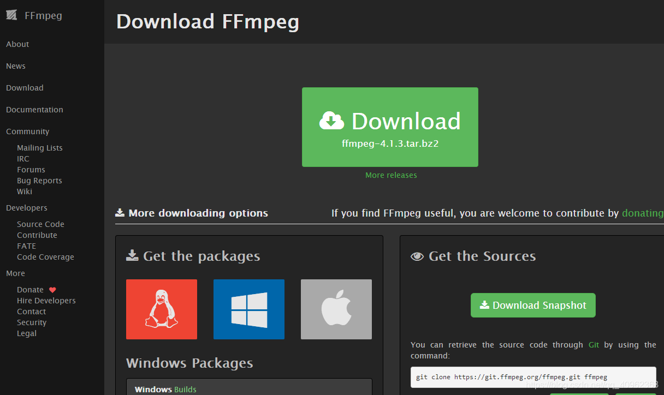Open Hire Developers in the sidebar
The image size is (664, 395).
click(46, 301)
